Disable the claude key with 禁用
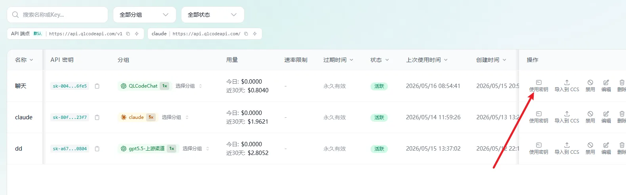The width and height of the screenshot is (626, 195). [x=590, y=117]
